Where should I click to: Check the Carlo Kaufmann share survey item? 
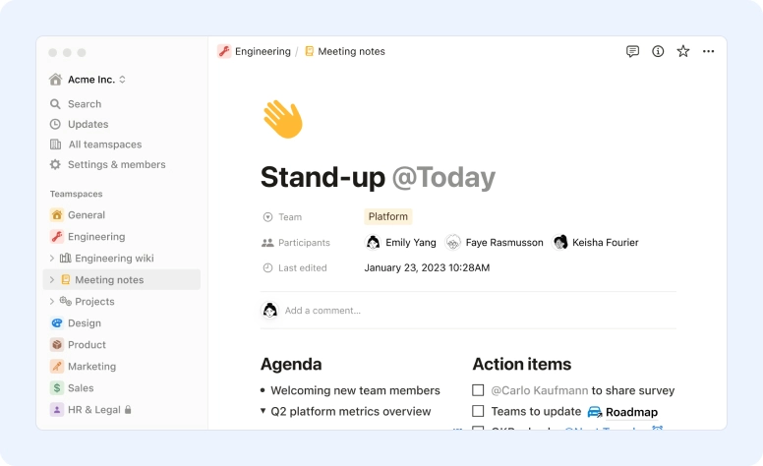tap(478, 390)
